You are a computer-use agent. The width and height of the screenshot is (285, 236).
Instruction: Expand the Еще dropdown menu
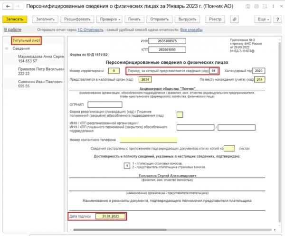tap(263, 19)
